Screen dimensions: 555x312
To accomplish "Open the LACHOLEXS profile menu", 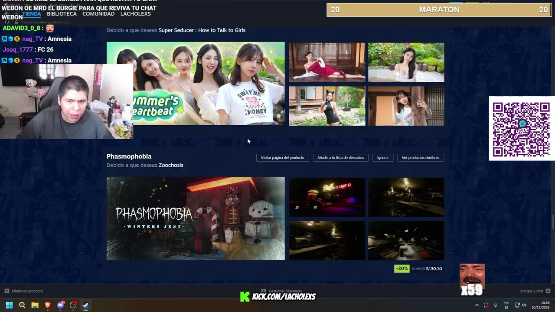I will click(136, 14).
